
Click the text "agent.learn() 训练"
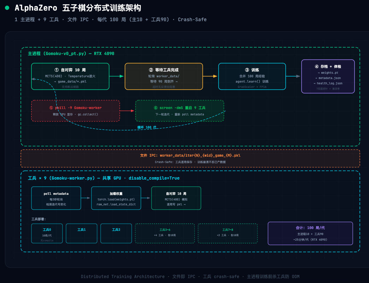tap(252, 82)
